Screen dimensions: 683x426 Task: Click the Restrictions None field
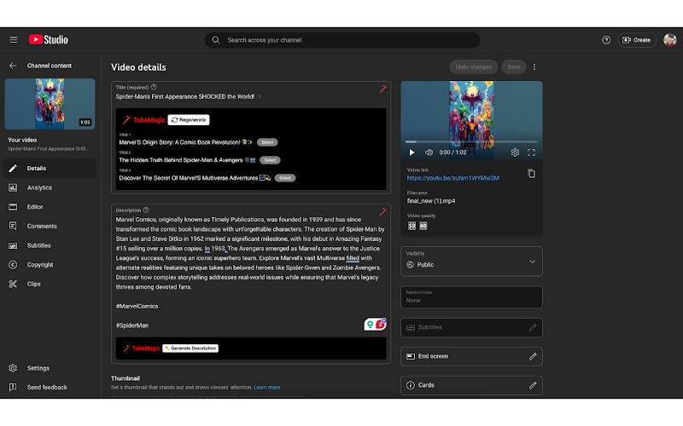(x=471, y=296)
